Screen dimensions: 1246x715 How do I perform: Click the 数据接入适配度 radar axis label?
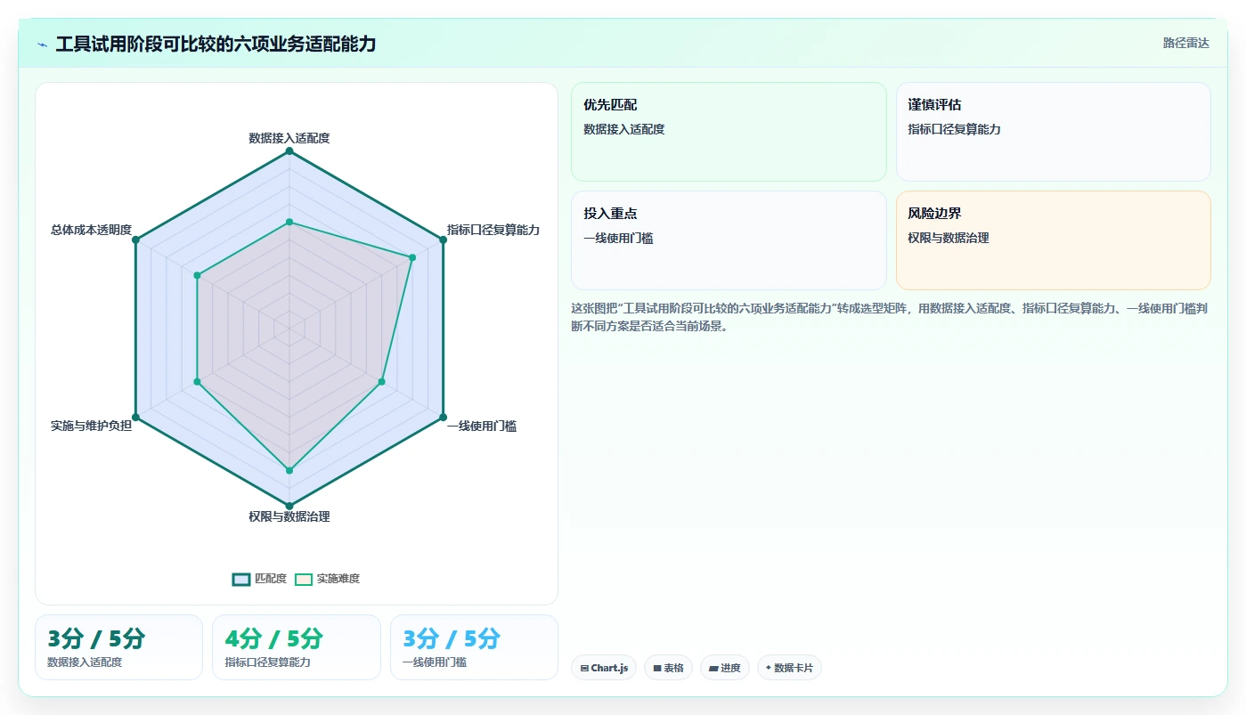[289, 138]
